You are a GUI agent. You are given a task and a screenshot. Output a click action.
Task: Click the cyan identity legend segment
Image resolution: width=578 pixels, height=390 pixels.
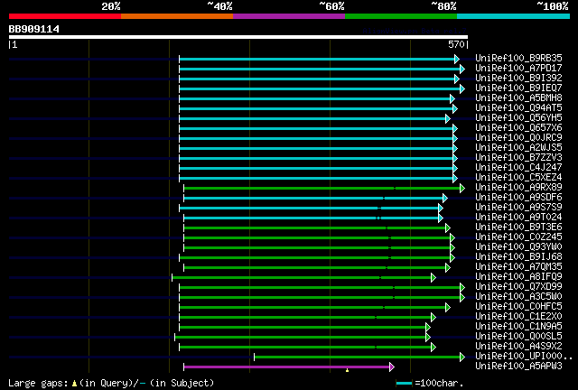click(514, 16)
